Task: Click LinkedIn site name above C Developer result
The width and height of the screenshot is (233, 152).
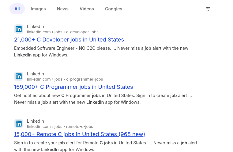Action: pos(36,27)
